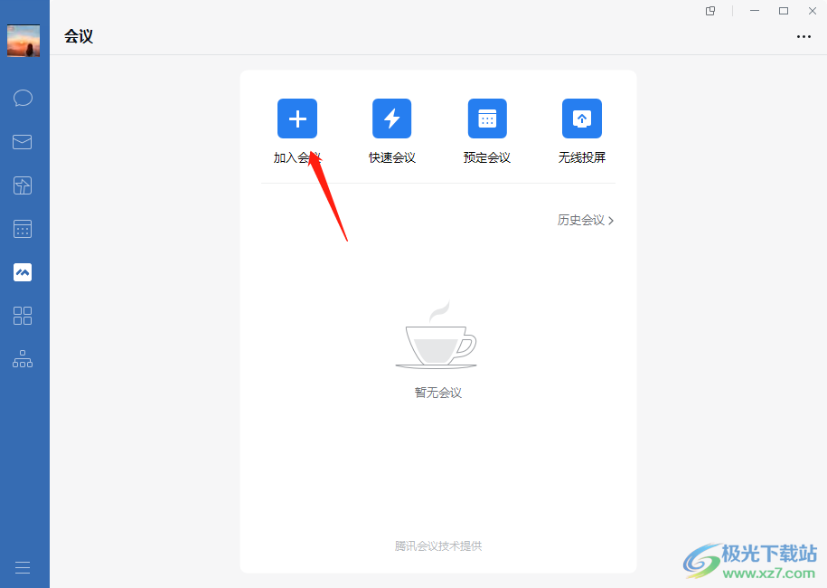Open mail via the envelope sidebar icon
The width and height of the screenshot is (827, 588).
(x=23, y=141)
